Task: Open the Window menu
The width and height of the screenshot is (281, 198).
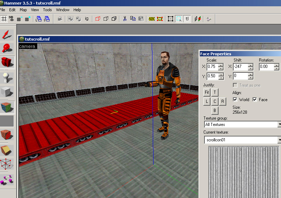Action: click(63, 10)
